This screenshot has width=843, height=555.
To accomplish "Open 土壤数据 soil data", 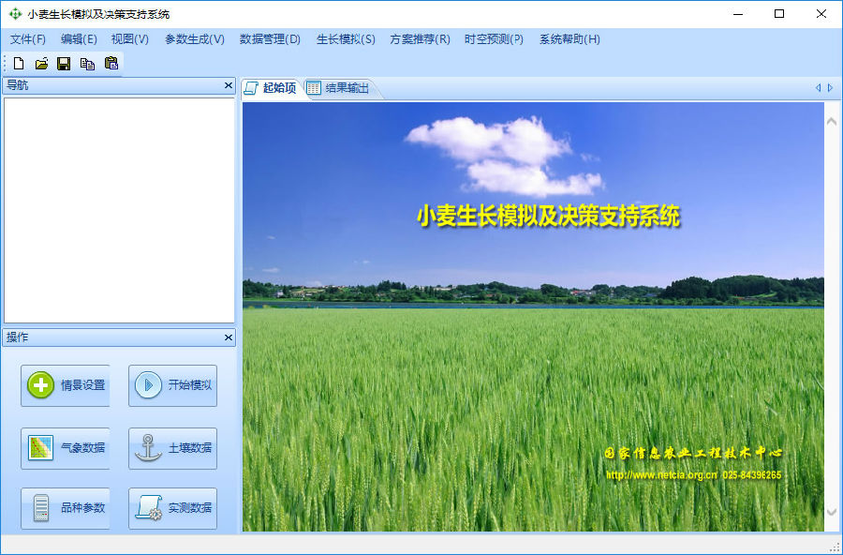I will tap(172, 448).
